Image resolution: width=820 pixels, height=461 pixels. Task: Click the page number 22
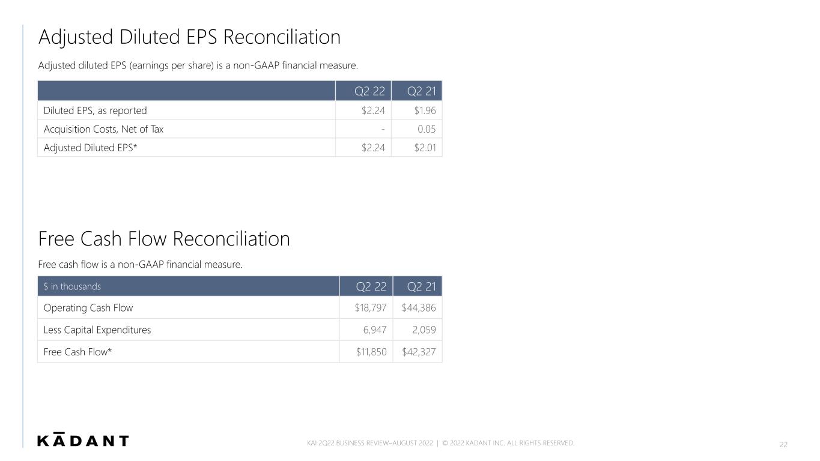(783, 444)
